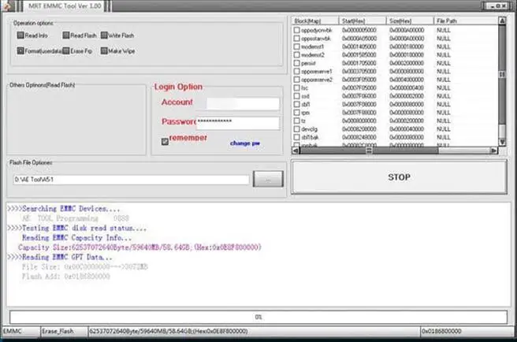The height and width of the screenshot is (342, 517).
Task: Click the Password input field
Action: point(238,123)
